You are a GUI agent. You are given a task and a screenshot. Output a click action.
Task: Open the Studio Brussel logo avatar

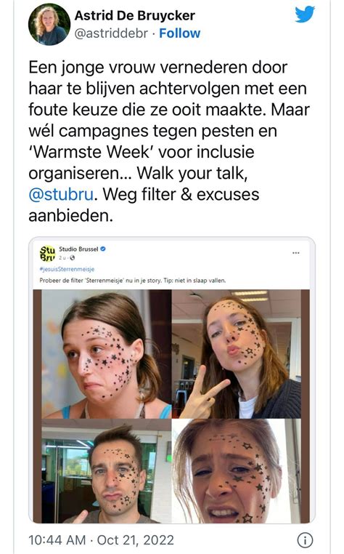pyautogui.click(x=47, y=253)
